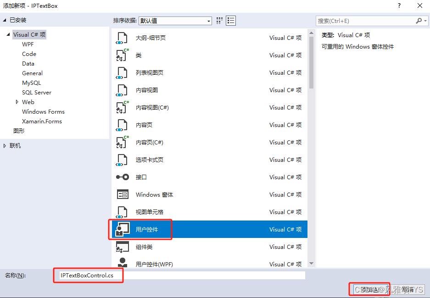
Task: Select the 接口 template name
Action: (x=141, y=177)
